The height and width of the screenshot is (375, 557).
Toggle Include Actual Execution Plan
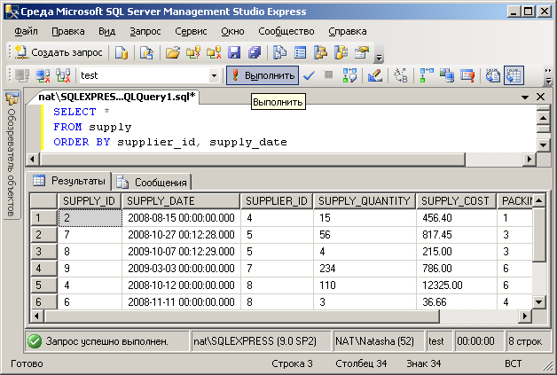point(427,75)
